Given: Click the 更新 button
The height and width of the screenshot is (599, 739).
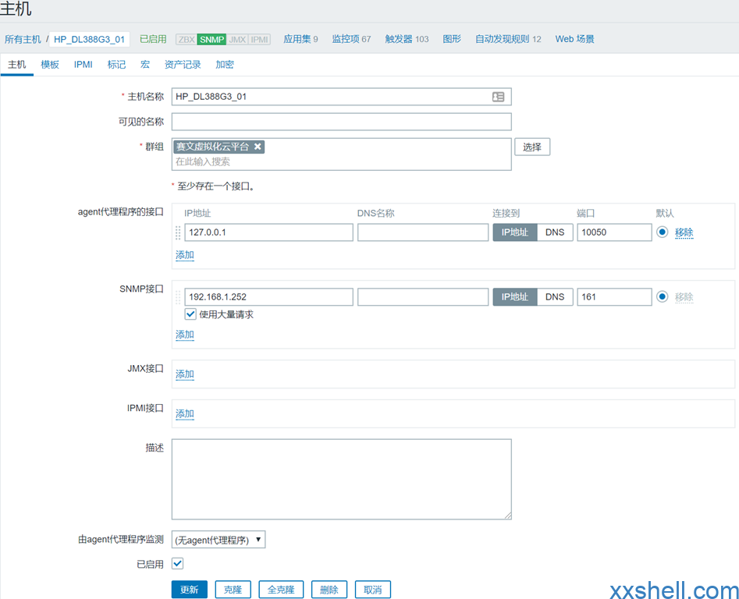Looking at the screenshot, I should [x=190, y=590].
